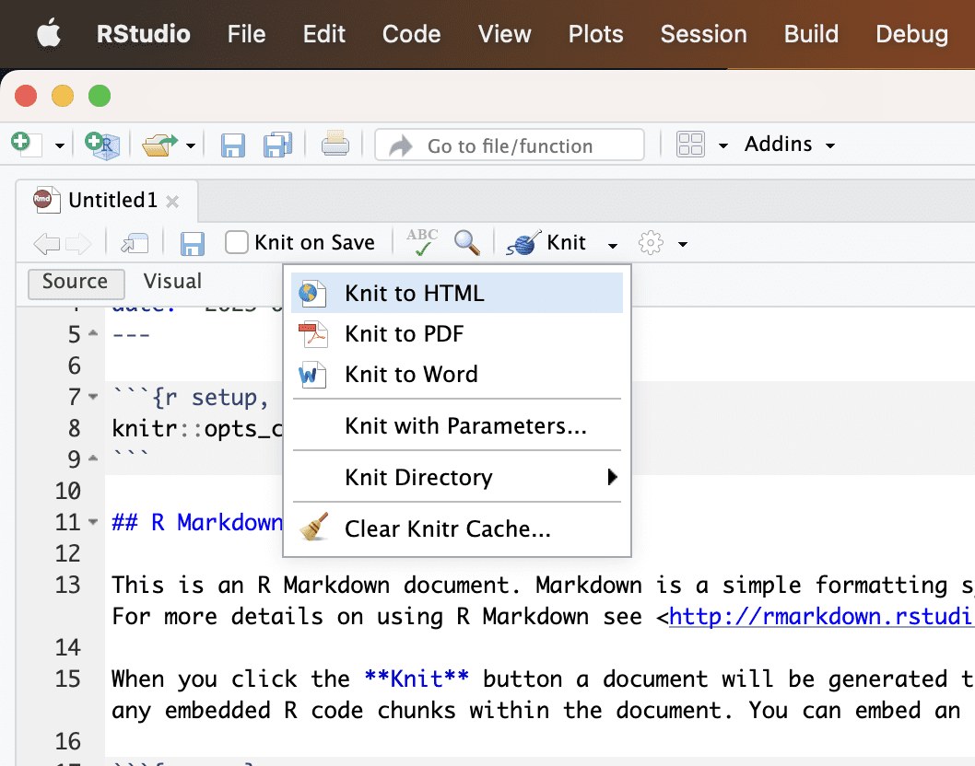Select Knit to HTML

tap(457, 293)
